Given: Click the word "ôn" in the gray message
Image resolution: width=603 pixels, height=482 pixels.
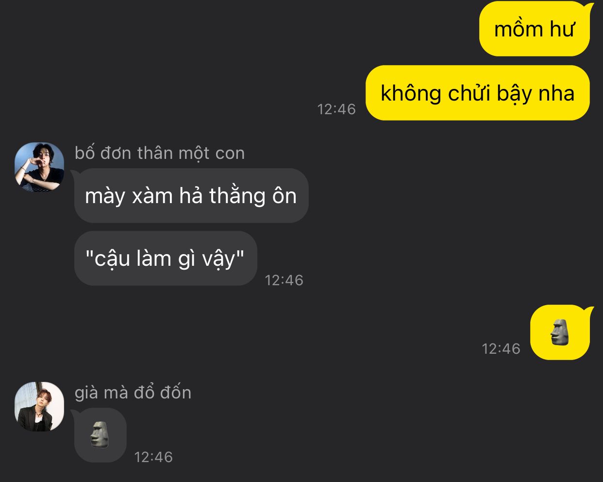Looking at the screenshot, I should (284, 195).
